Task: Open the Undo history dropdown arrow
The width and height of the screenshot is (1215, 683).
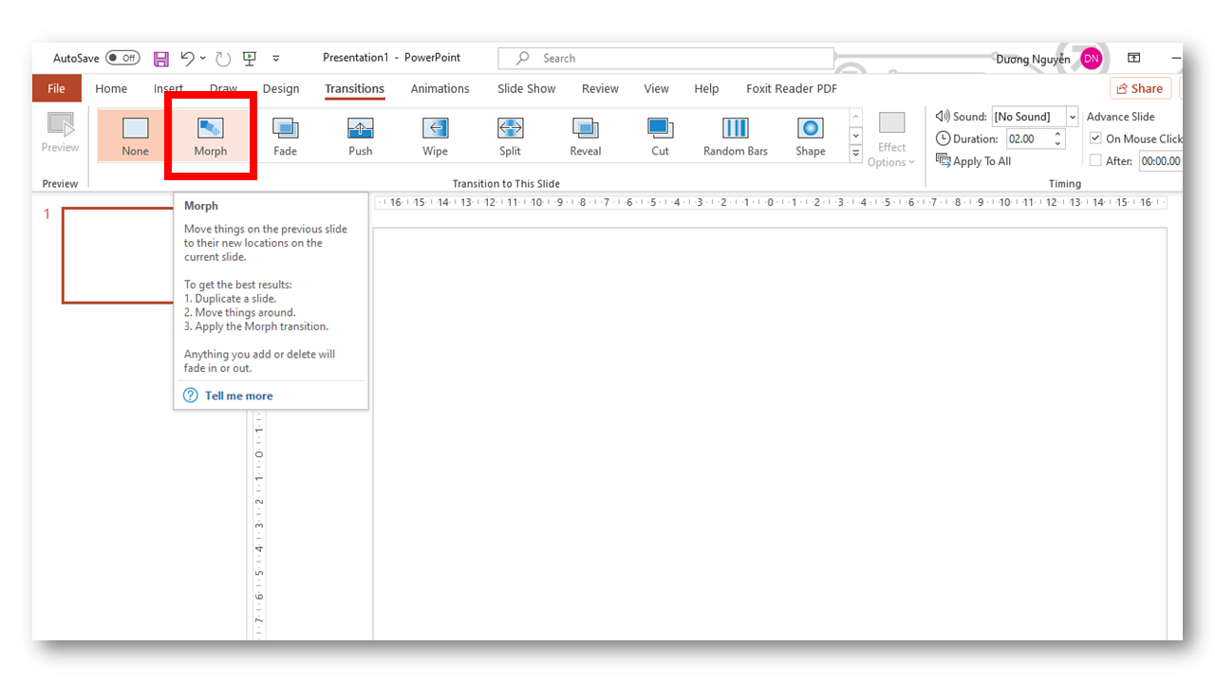Action: click(202, 59)
